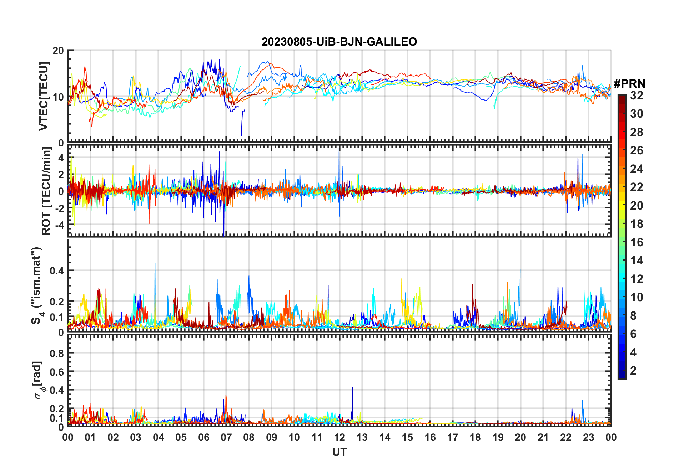Image resolution: width=679 pixels, height=474 pixels.
Task: Select the ROT [TECU/min] y-axis label
Action: 46,191
